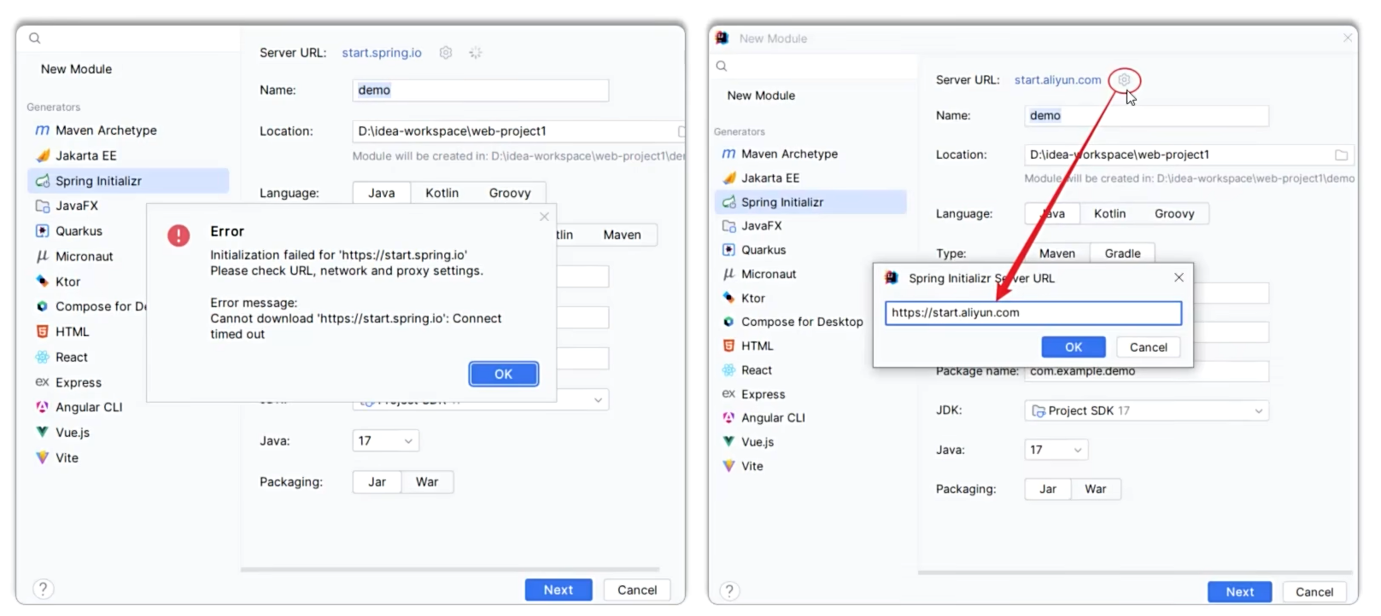Click React icon in left window
This screenshot has width=1381, height=616.
(x=42, y=357)
